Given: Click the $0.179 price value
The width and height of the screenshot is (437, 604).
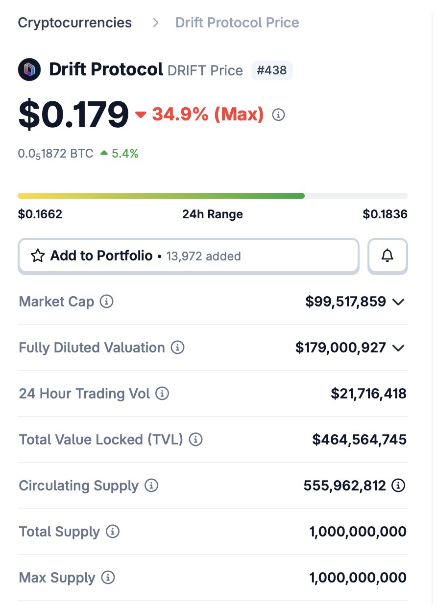Looking at the screenshot, I should (73, 115).
